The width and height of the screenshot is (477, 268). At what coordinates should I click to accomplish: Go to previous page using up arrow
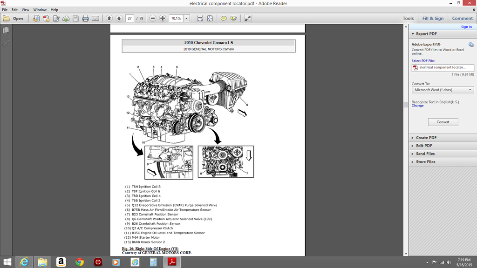[109, 19]
